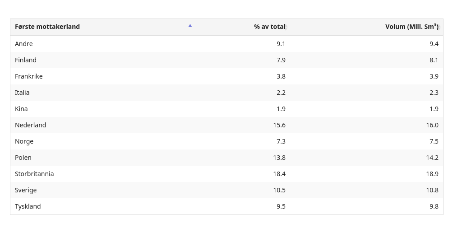462x233 pixels.
Task: Click the Italia percentage value 2.2
Action: tap(281, 93)
